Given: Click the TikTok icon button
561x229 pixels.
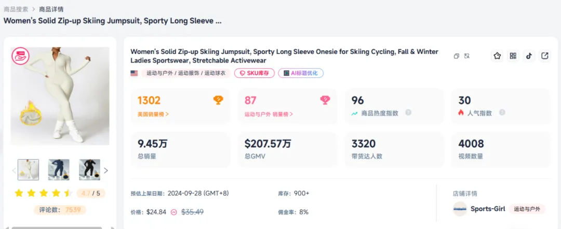Looking at the screenshot, I should coord(529,56).
